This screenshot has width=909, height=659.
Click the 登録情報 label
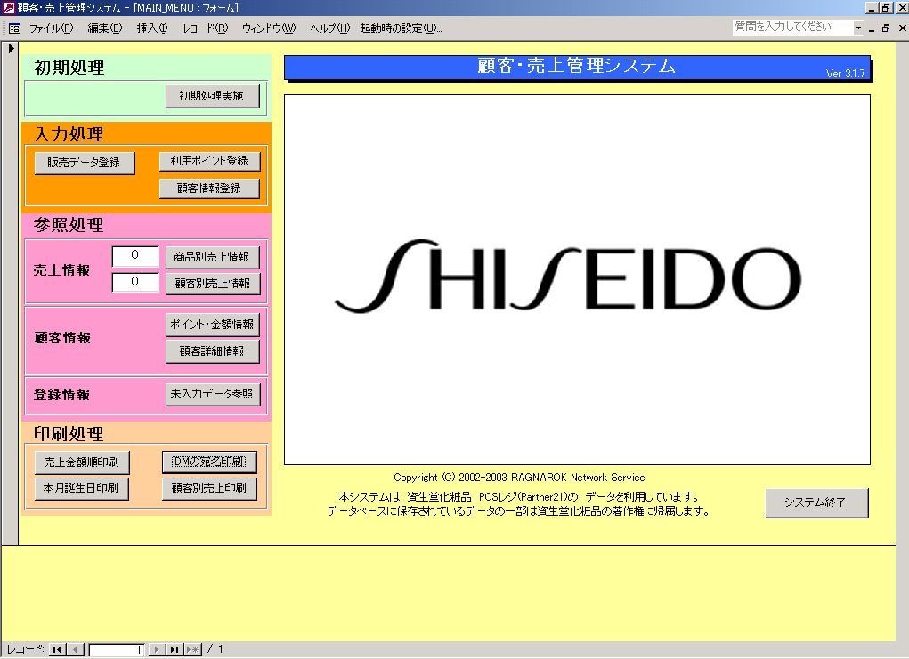pos(61,395)
